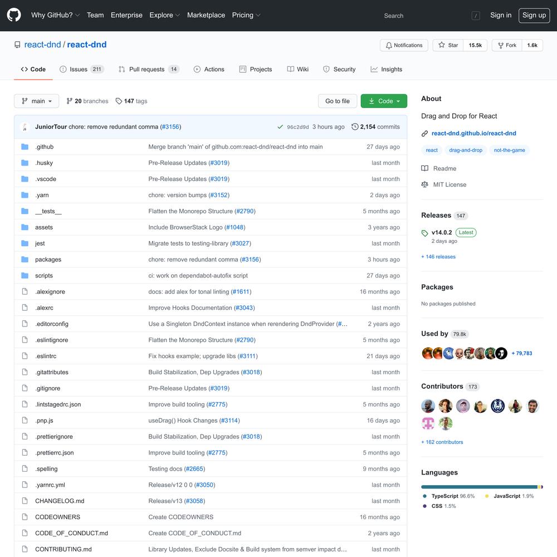
Task: Click the Fork icon button
Action: click(501, 46)
